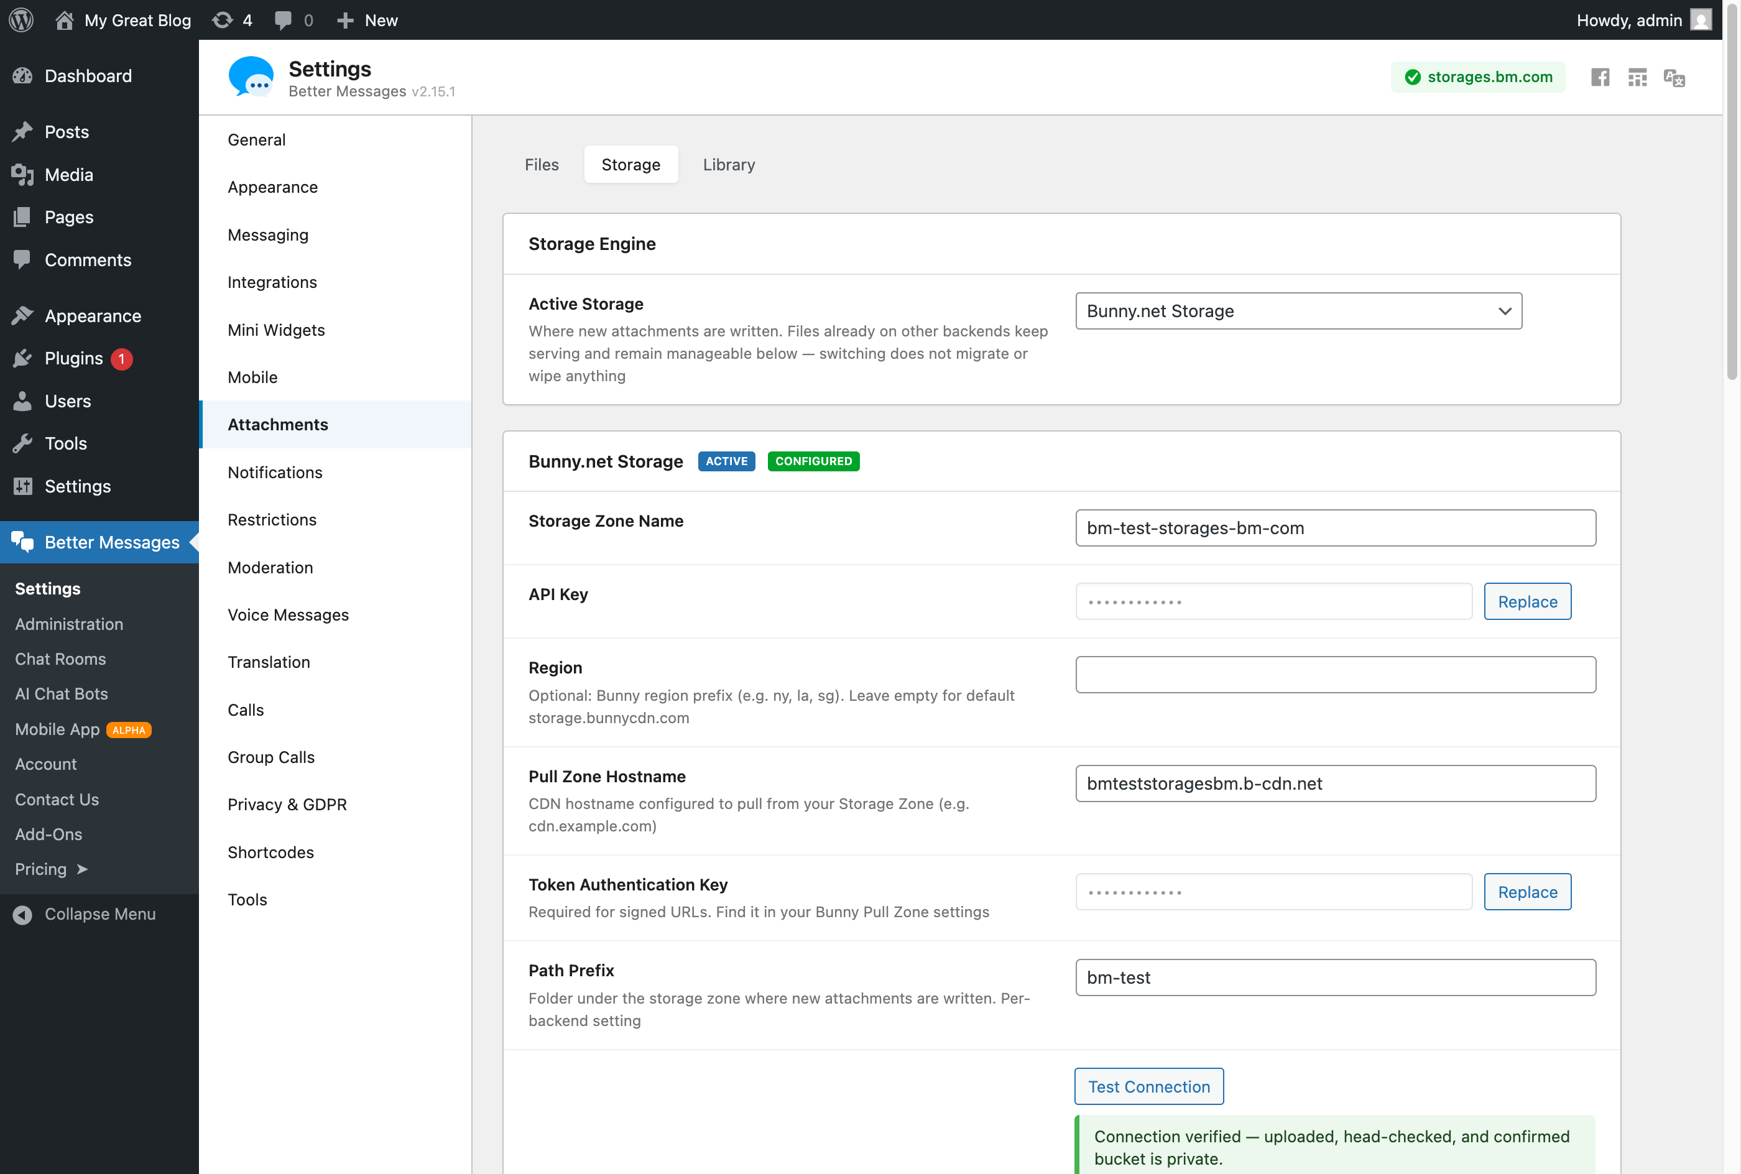The image size is (1741, 1174).
Task: Open AI Chat Bots page
Action: point(62,694)
